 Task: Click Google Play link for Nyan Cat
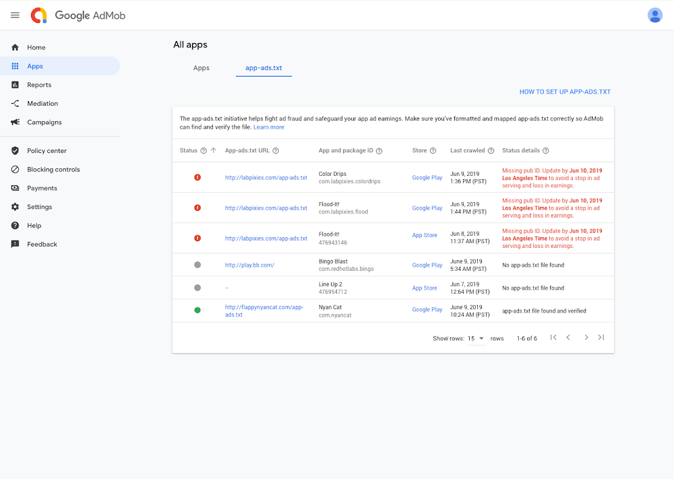[x=427, y=309]
